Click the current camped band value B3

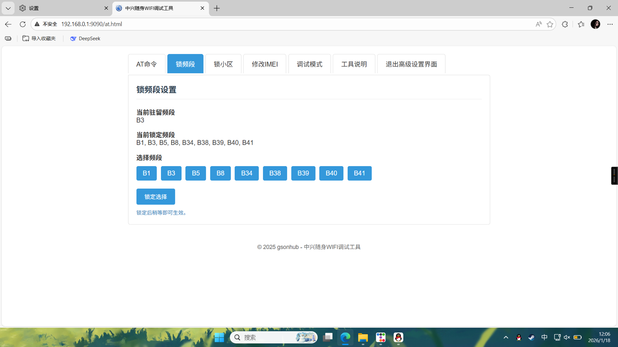pyautogui.click(x=140, y=120)
